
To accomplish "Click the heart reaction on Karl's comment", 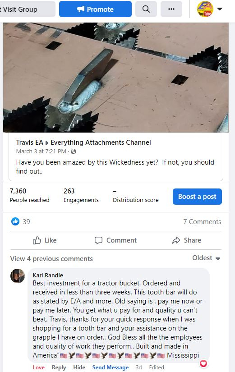I will [x=203, y=363].
